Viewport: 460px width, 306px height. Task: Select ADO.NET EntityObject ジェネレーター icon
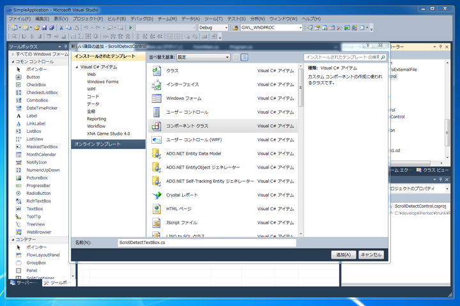point(157,167)
